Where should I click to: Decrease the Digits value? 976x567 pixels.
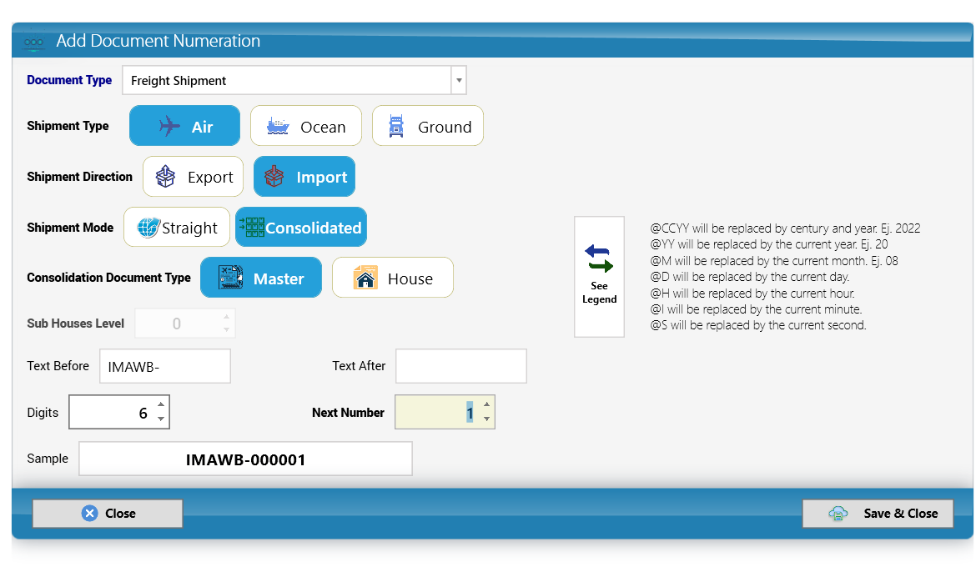[x=161, y=419]
